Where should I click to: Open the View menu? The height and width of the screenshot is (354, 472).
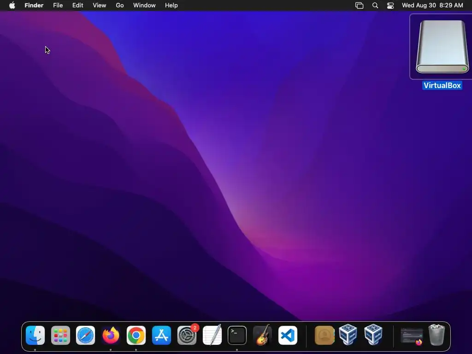100,6
